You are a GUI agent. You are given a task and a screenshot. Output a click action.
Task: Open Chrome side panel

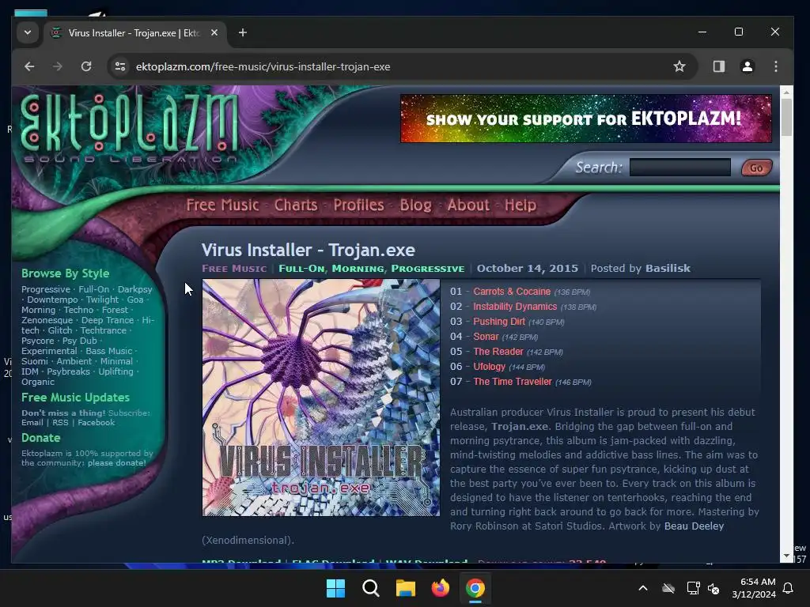(x=718, y=66)
